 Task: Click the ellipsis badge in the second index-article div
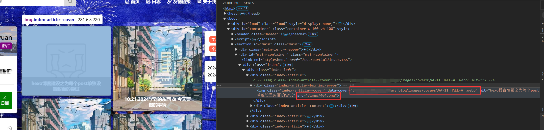[x=309, y=116]
